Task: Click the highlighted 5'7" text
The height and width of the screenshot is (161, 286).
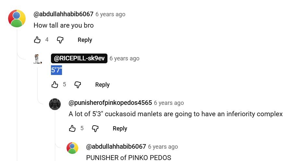Action: pyautogui.click(x=56, y=70)
